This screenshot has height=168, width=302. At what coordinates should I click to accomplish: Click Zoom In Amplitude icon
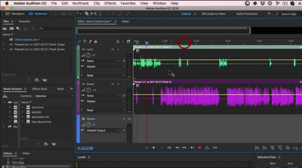coord(257,148)
